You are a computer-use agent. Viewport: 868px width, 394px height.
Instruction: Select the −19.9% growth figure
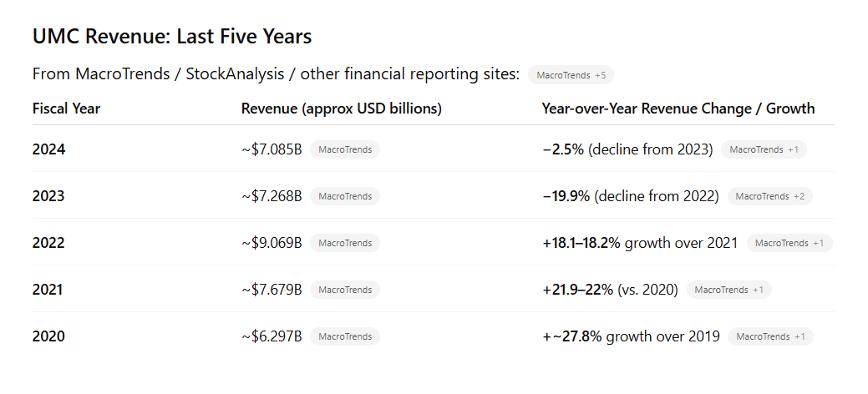point(566,196)
